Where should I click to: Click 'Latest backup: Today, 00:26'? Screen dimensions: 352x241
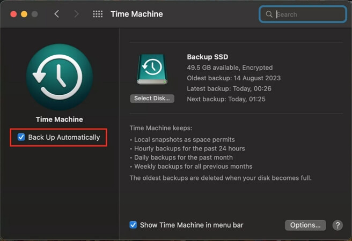[x=229, y=88]
